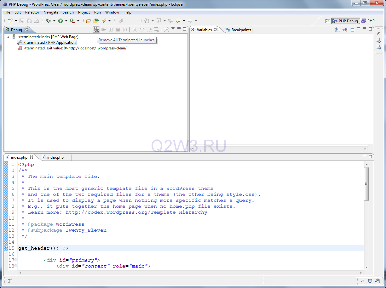
Task: Collapse the code fold at line 18
Action: 16,266
